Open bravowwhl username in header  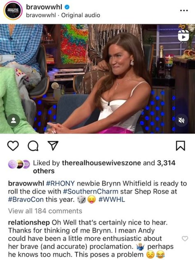click(x=44, y=7)
